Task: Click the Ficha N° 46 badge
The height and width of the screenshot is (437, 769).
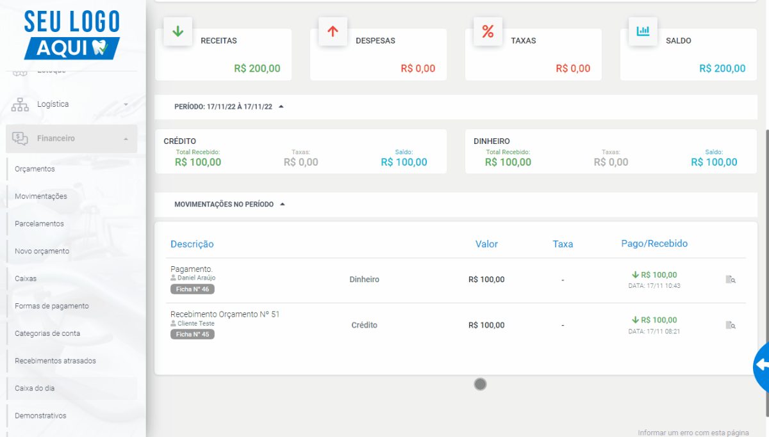Action: pos(192,289)
